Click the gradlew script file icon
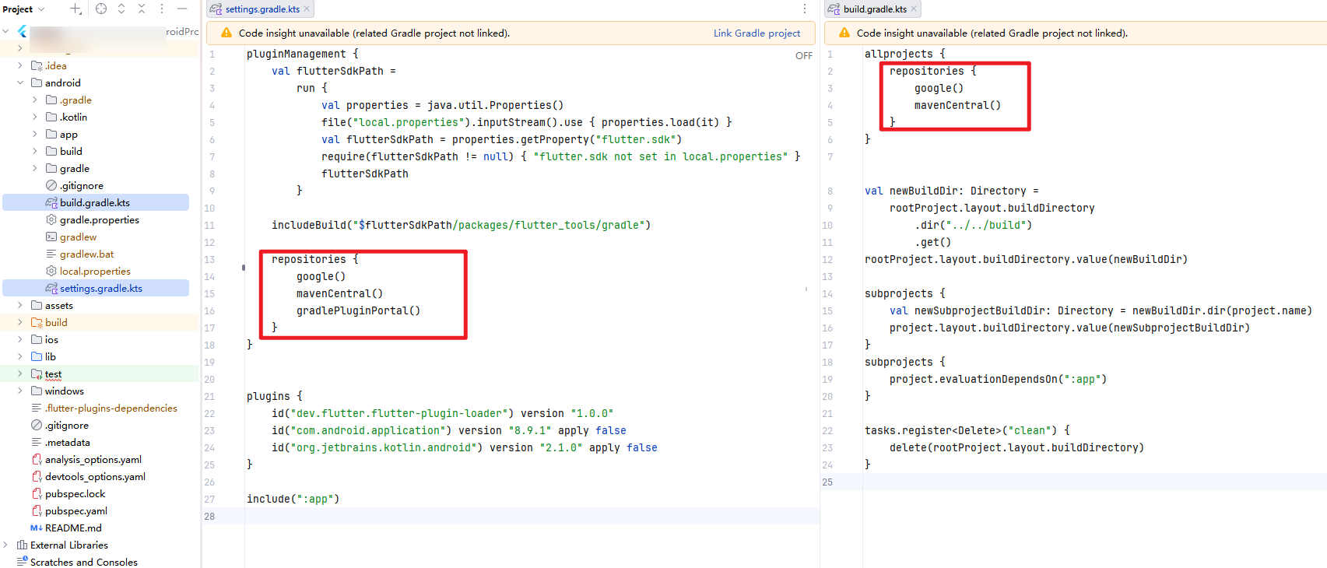Image resolution: width=1327 pixels, height=568 pixels. point(51,237)
